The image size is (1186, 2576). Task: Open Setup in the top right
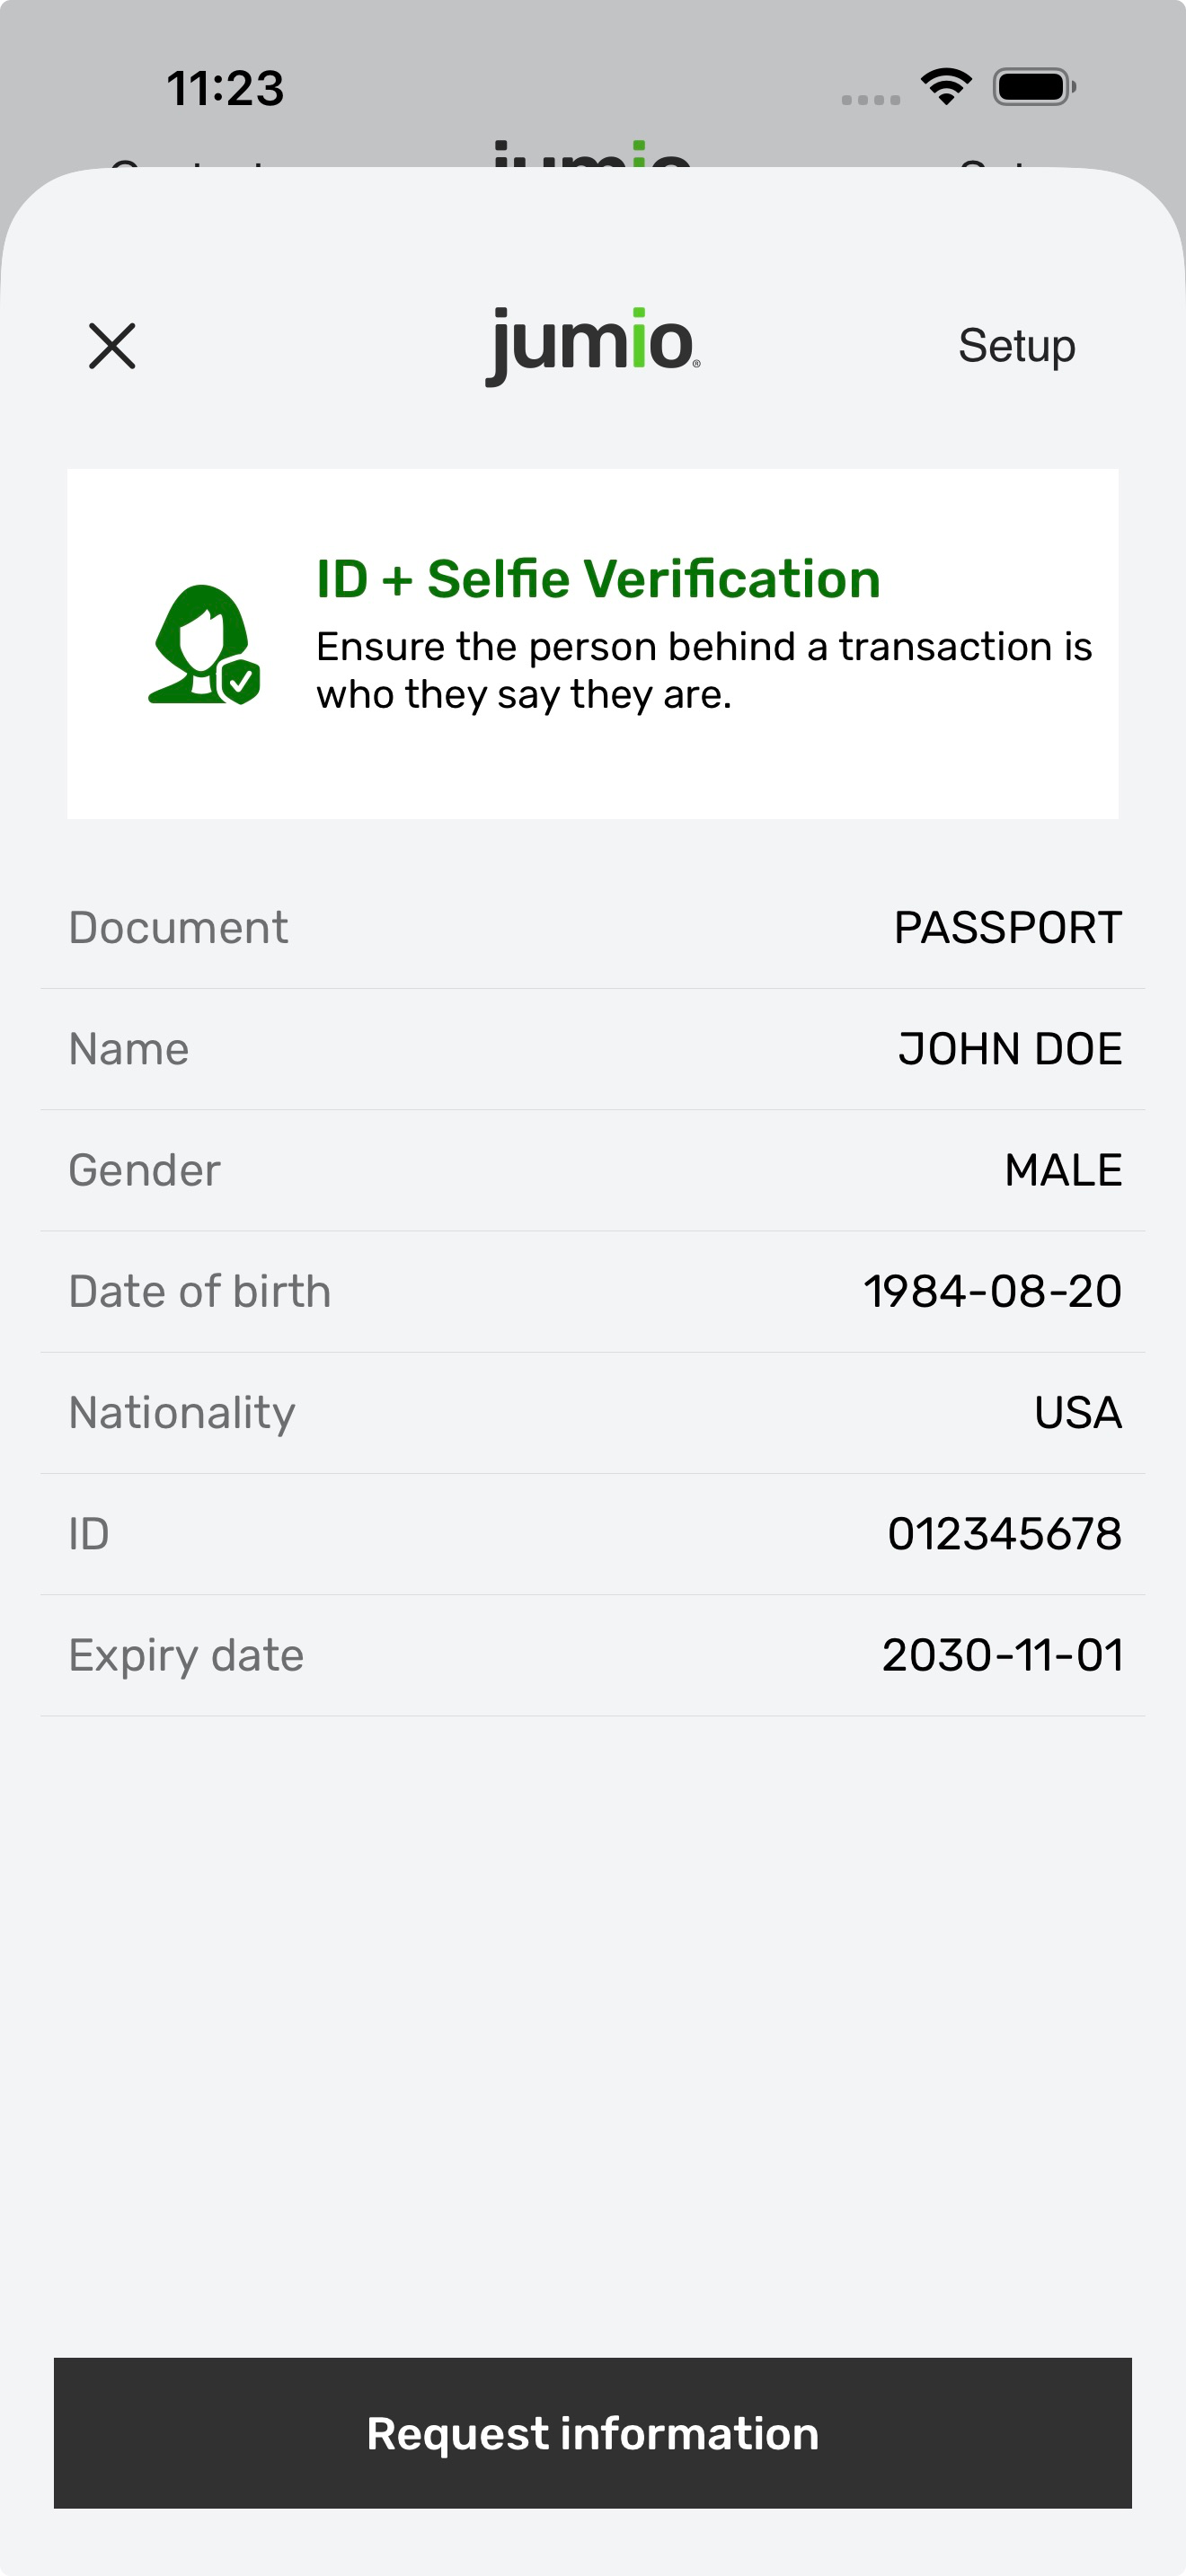pyautogui.click(x=1016, y=346)
